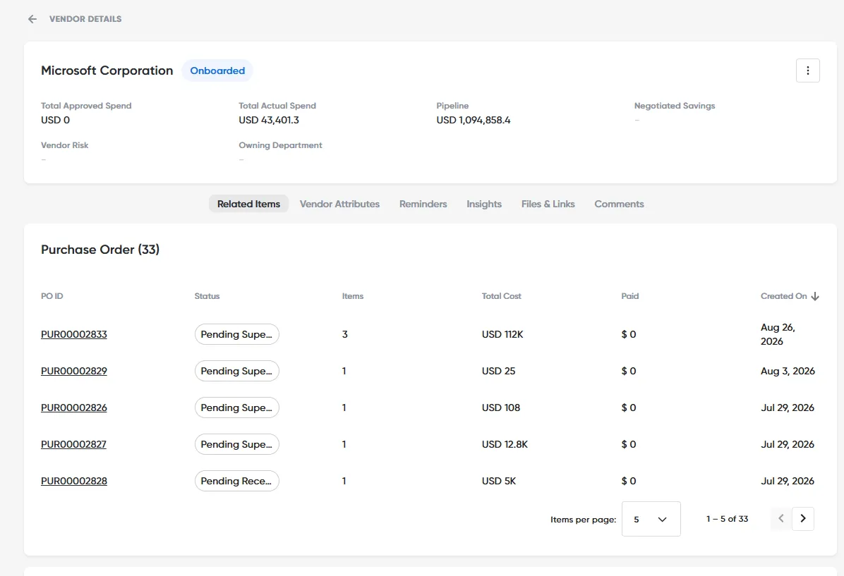Click the Owning Department label
844x576 pixels.
[x=280, y=145]
